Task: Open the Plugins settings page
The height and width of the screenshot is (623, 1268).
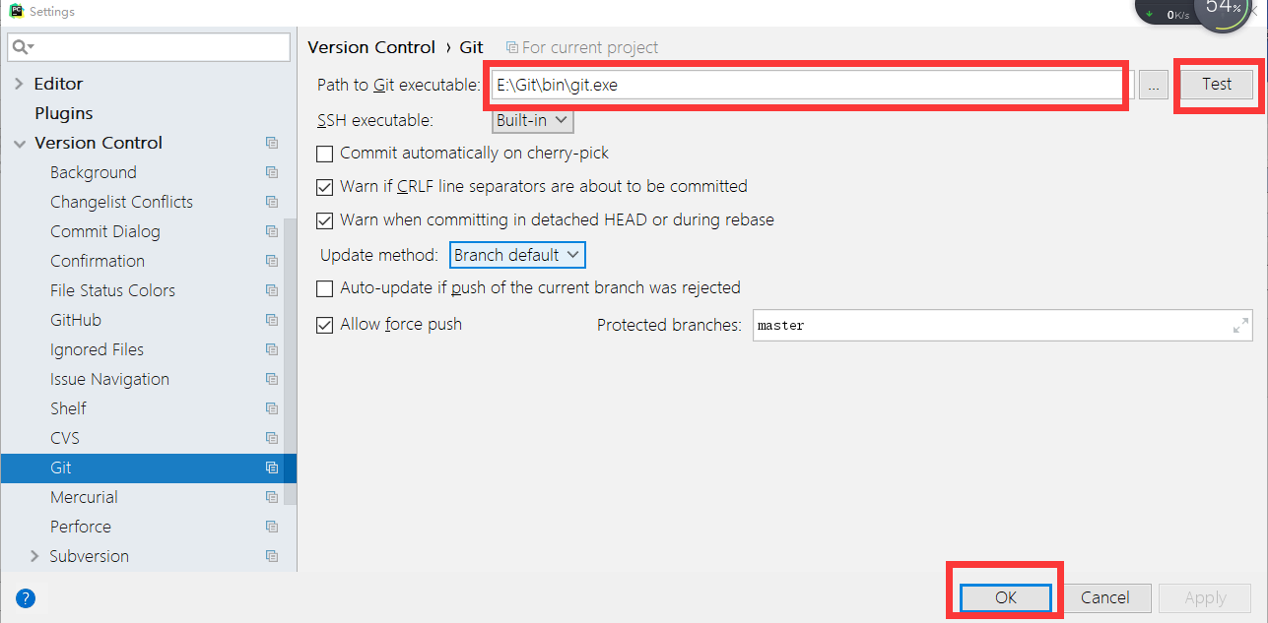Action: coord(64,113)
